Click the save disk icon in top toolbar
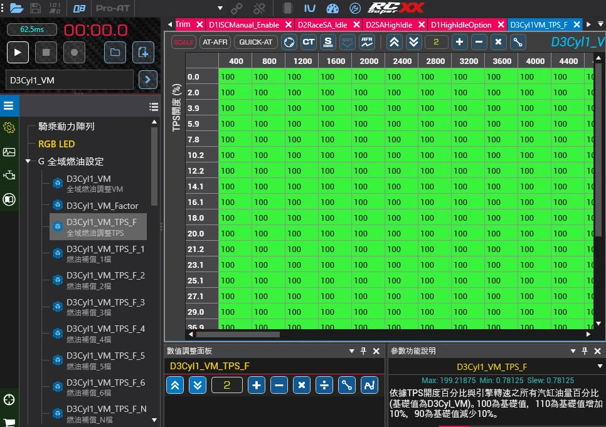This screenshot has height=427, width=606. [36, 8]
